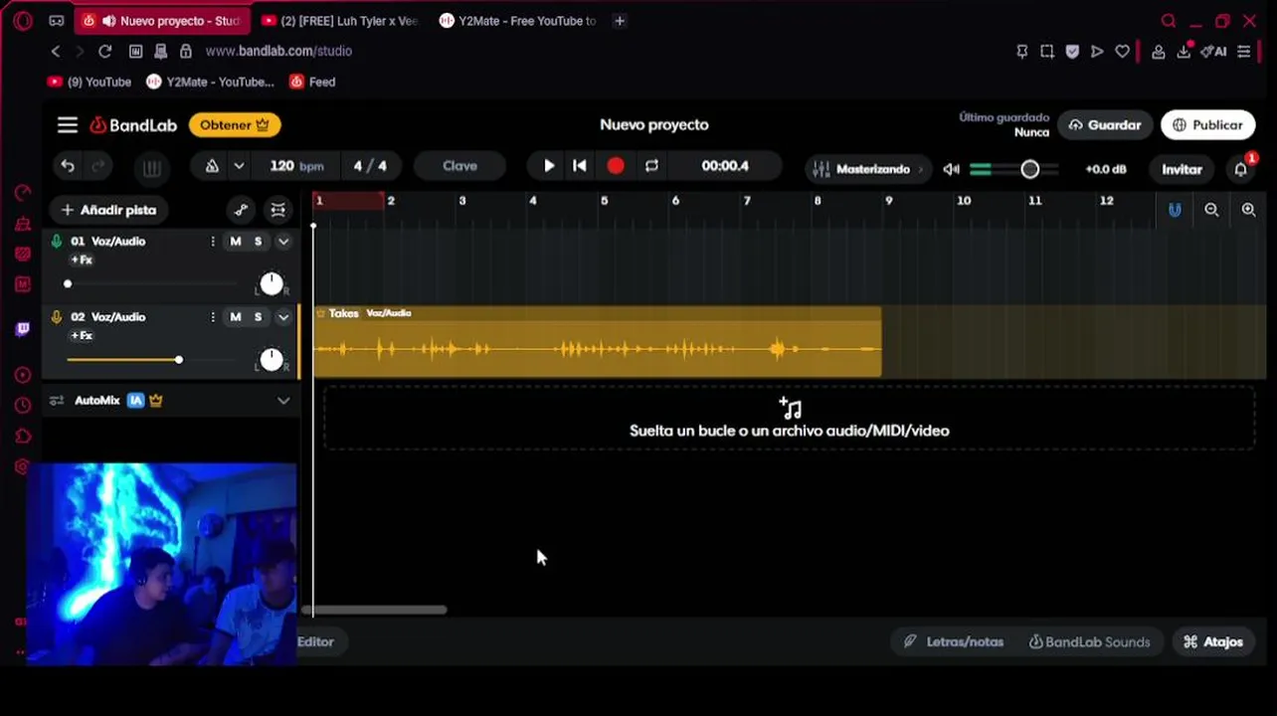Screen dimensions: 1277x716
Task: Open the automation curve tool
Action: point(241,210)
